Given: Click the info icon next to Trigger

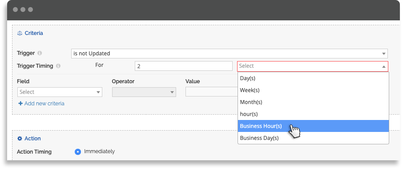Looking at the screenshot, I should [40, 53].
